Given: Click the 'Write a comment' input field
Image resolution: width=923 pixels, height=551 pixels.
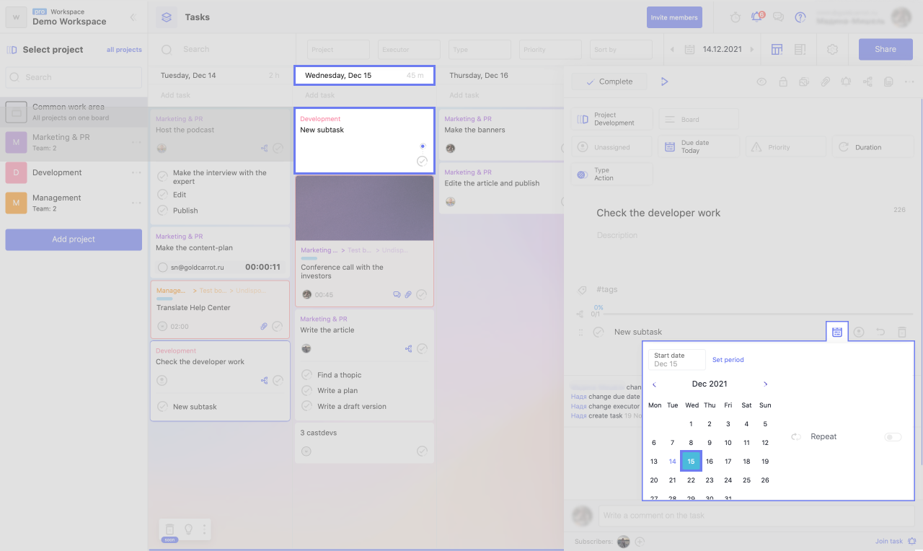Looking at the screenshot, I should 757,516.
